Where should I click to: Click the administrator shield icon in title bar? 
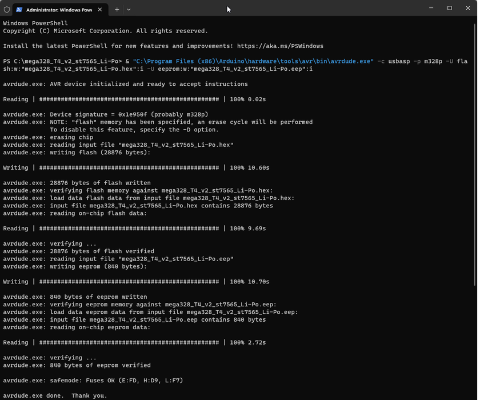[7, 10]
